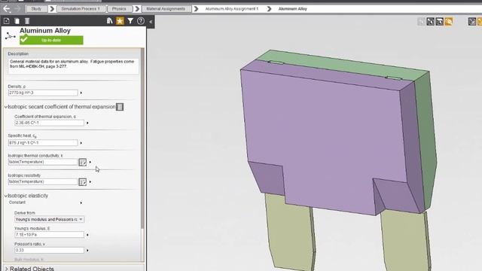Click the green Up-to-date status button
This screenshot has height=271, width=482.
(51, 40)
